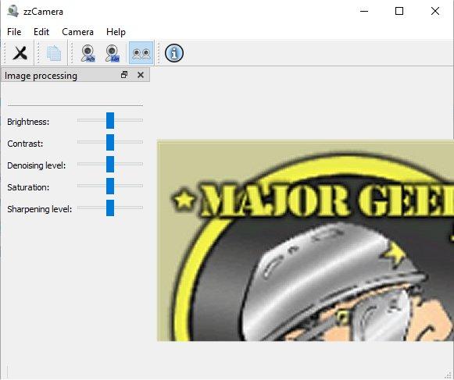This screenshot has width=454, height=380.
Task: Maximize the zzCamera window
Action: 399,11
